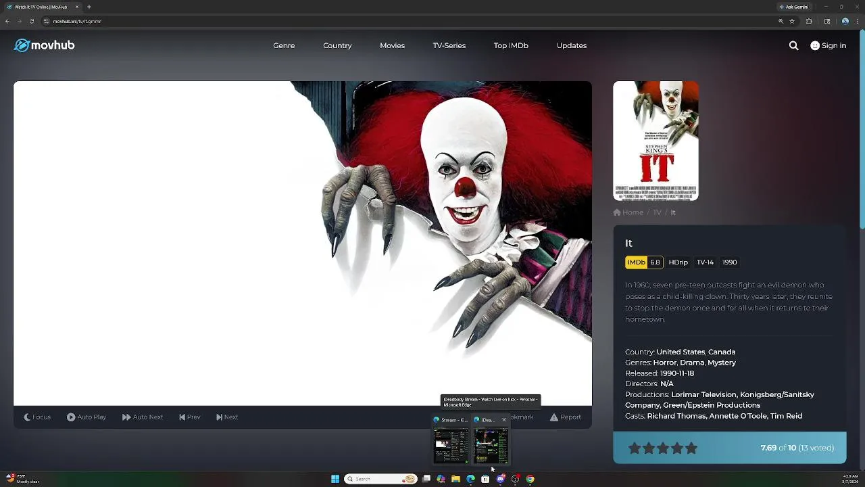Rate three stars on the star rating
Image resolution: width=865 pixels, height=487 pixels.
[663, 448]
